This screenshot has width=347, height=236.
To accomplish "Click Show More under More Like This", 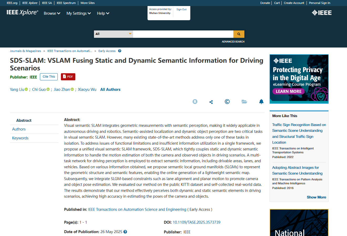I will (x=316, y=197).
